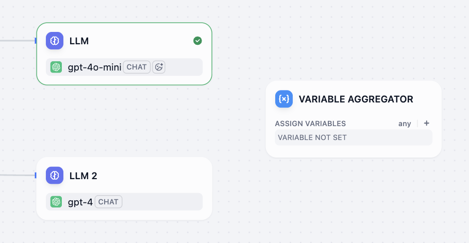
Task: Click the OpenAI logo beside gpt-4o-mini
Action: 56,67
